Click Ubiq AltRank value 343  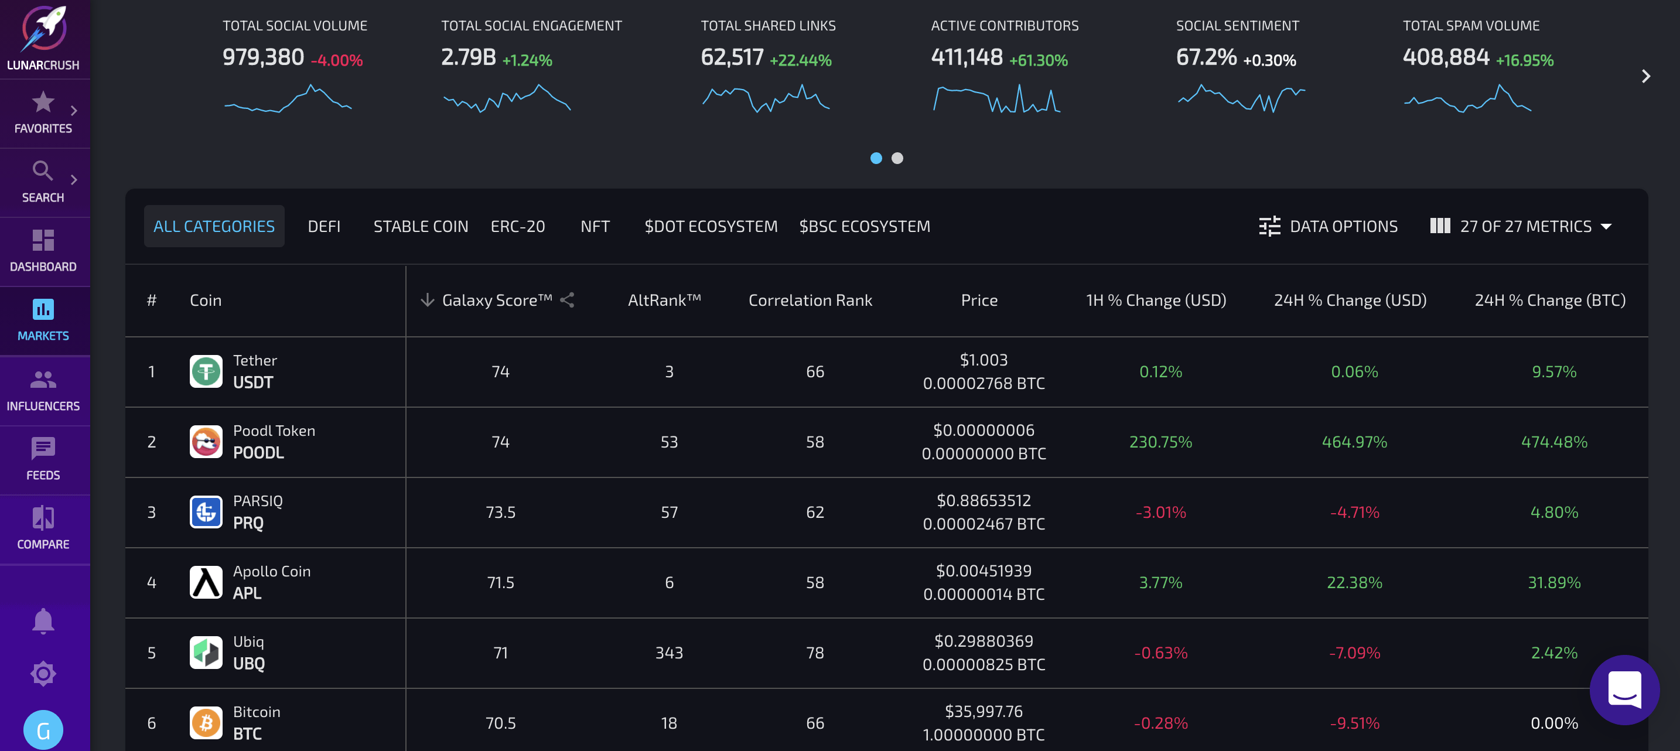click(669, 653)
